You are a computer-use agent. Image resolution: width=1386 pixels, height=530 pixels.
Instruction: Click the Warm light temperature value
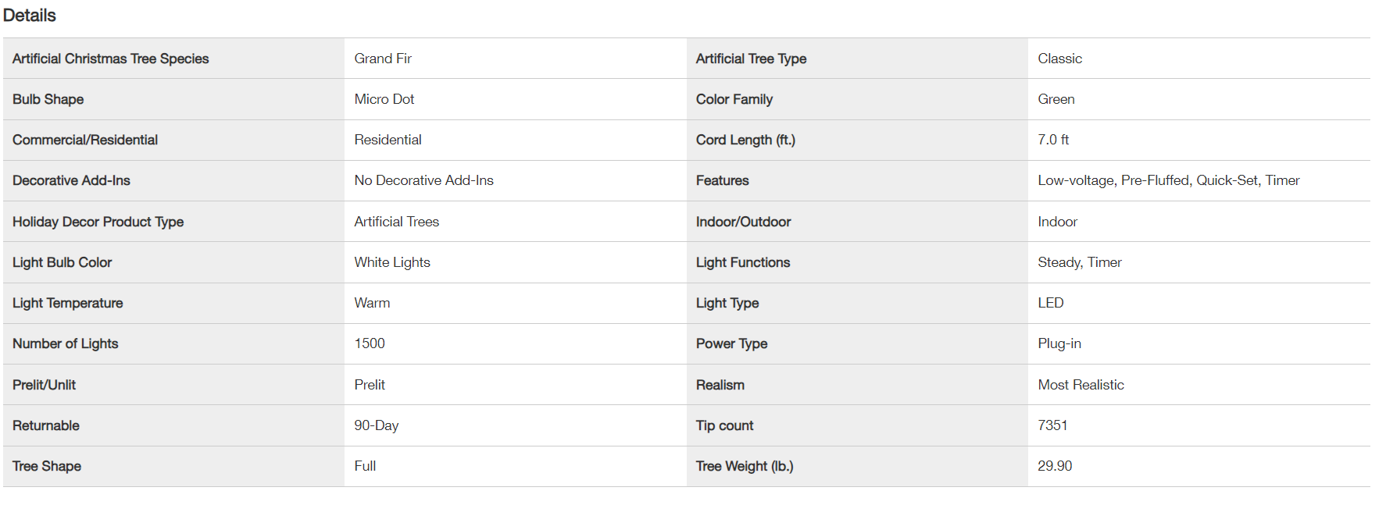[372, 303]
